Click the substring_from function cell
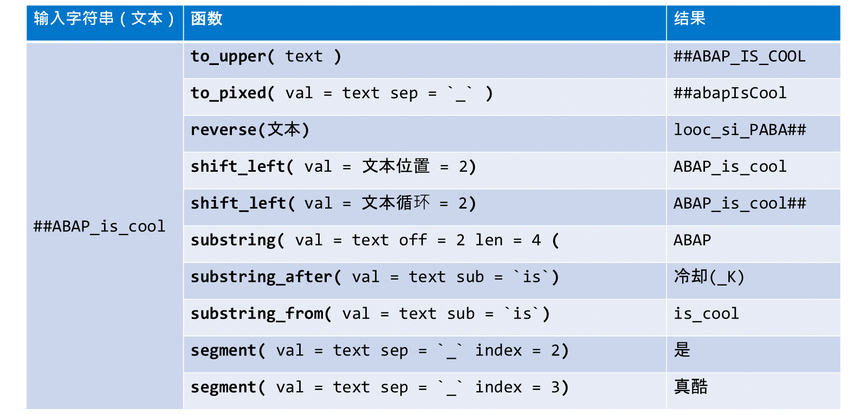This screenshot has width=867, height=415. pos(425,318)
